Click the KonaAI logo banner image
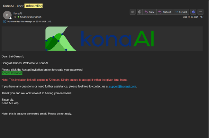Image resolution: width=209 pixels, height=138 pixels. [102, 39]
